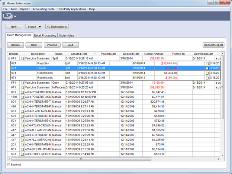This screenshot has width=232, height=174.
Task: Open the dropdown arrow beside the cash icon
Action: pos(15,17)
